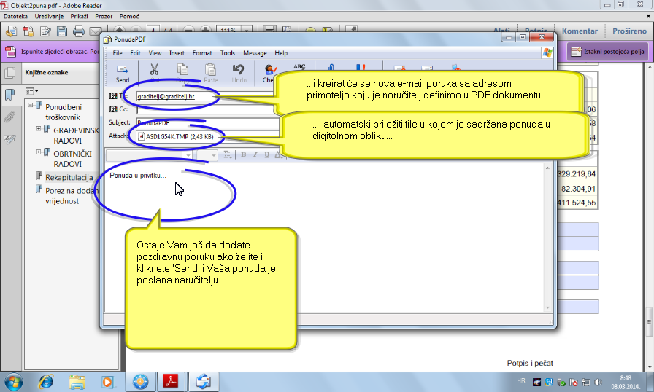Select the Rekapitulacija bookmark
The width and height of the screenshot is (654, 392).
point(69,177)
